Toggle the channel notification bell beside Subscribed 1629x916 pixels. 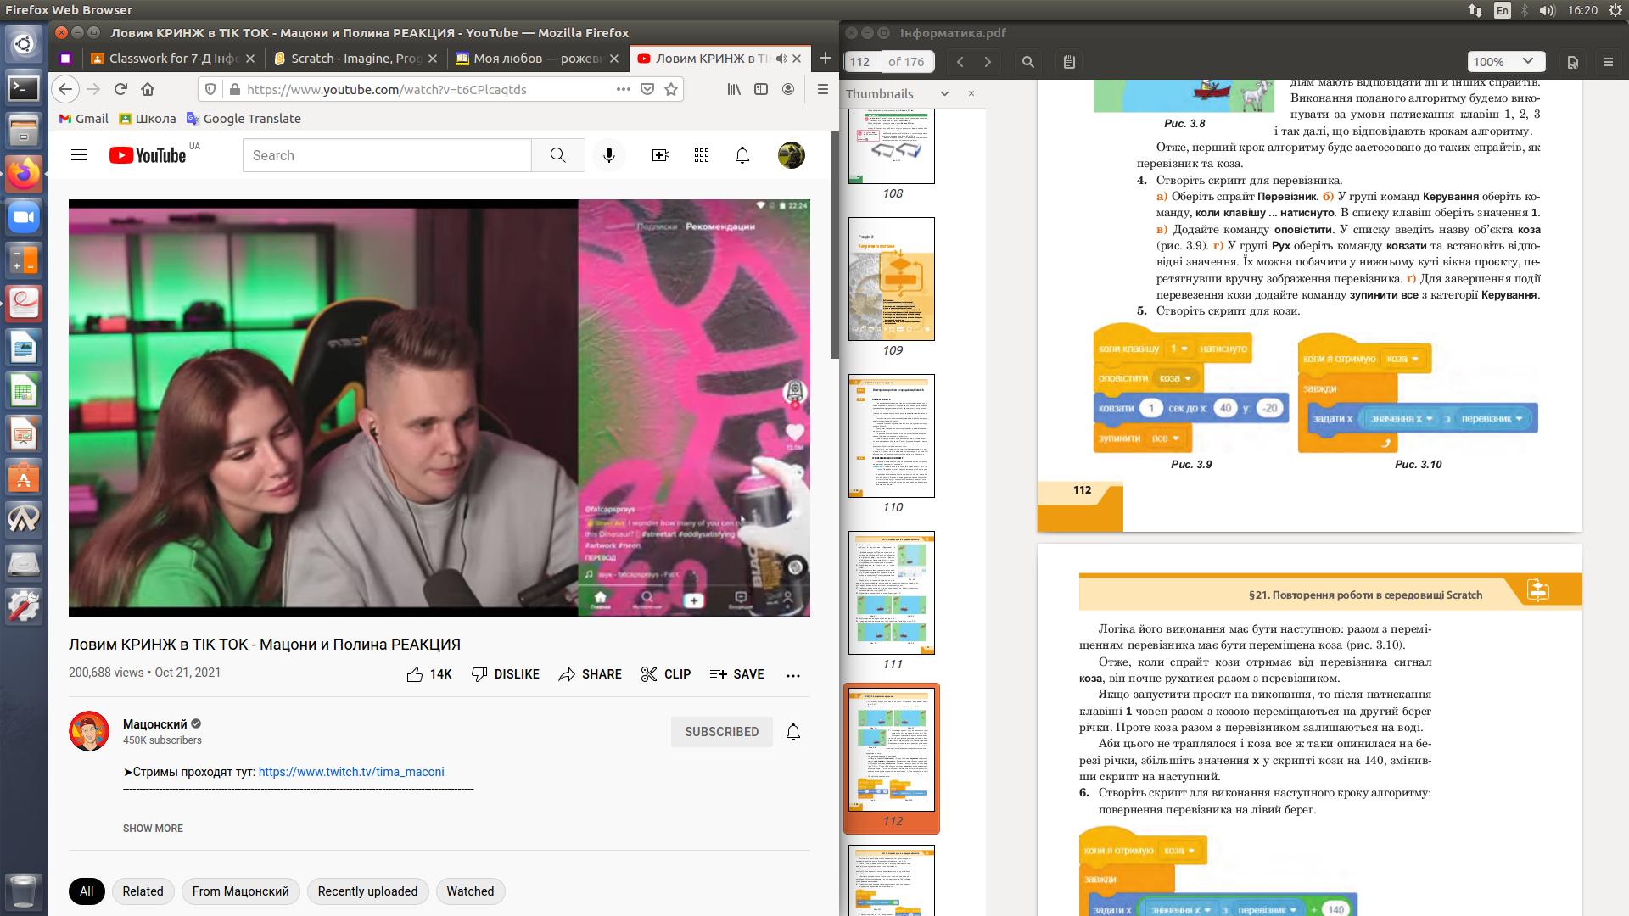792,732
